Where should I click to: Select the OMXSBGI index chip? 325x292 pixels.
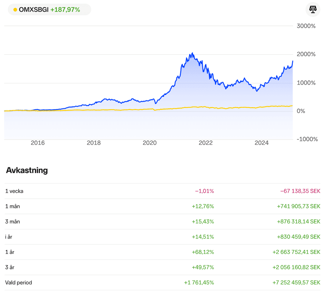[x=49, y=10]
